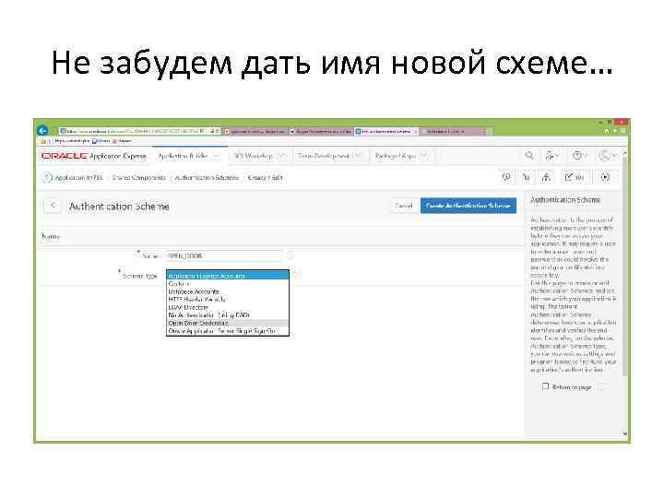Click the Shared Components breadcrumb link
Image resolution: width=664 pixels, height=498 pixels.
point(138,177)
